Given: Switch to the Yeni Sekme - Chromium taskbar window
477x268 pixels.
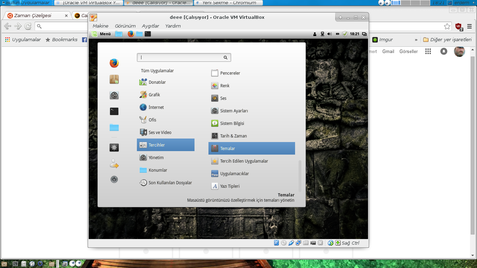Looking at the screenshot, I should (x=229, y=3).
